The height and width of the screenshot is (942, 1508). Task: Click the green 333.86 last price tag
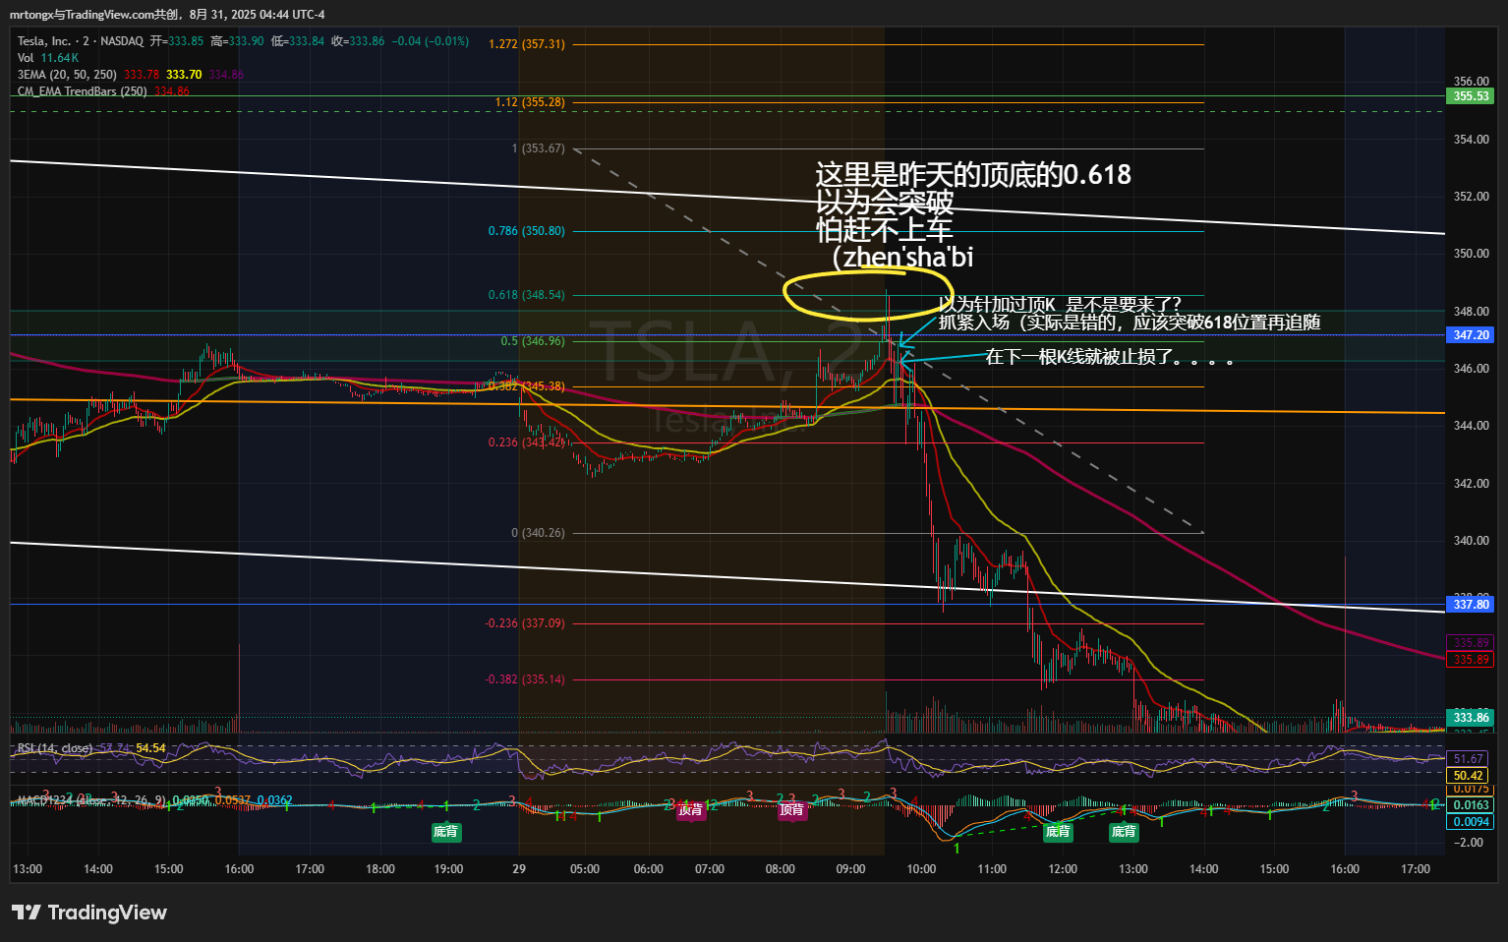pos(1471,718)
